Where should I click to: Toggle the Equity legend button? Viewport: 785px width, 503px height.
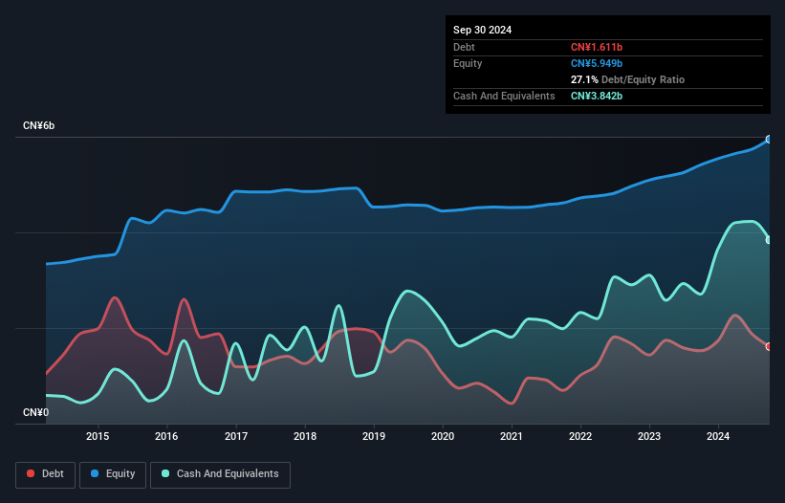[x=113, y=474]
